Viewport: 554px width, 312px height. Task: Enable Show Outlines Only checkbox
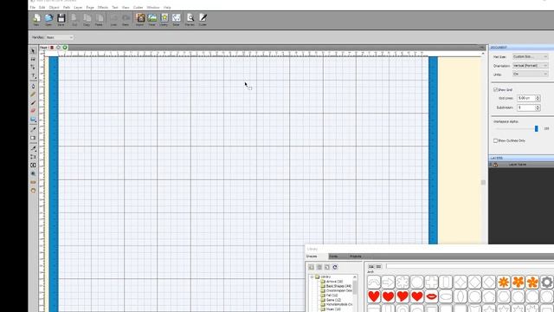[495, 140]
